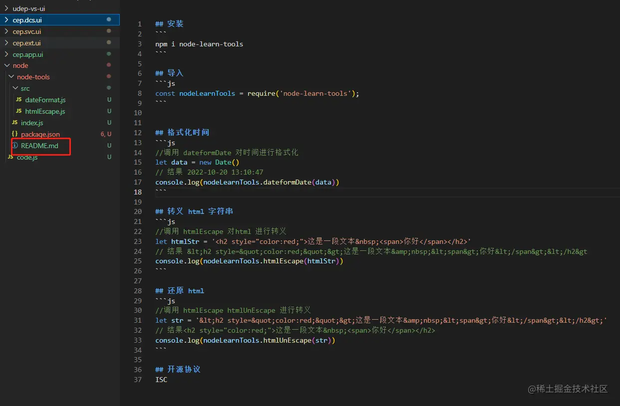
Task: Click the htmlUnEscape console.log line 33
Action: point(245,340)
